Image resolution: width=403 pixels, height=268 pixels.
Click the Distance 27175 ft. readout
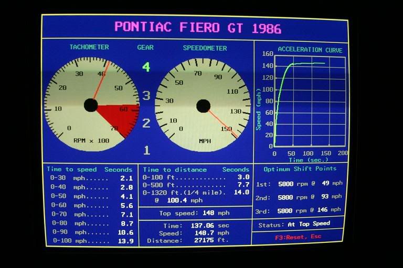(x=195, y=241)
